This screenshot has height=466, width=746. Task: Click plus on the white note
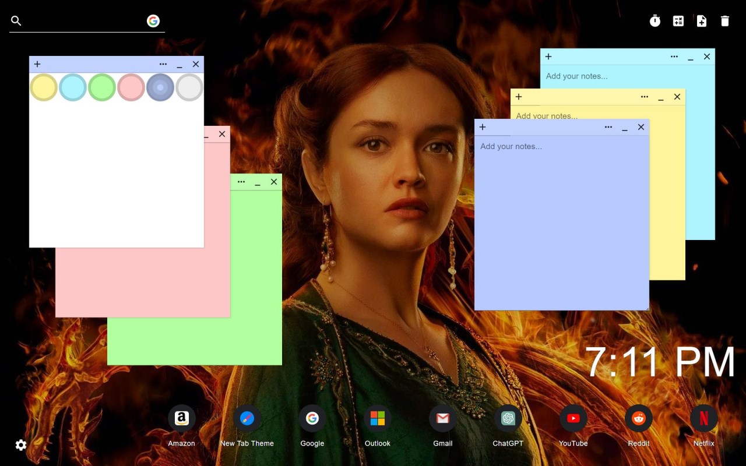[x=37, y=64]
